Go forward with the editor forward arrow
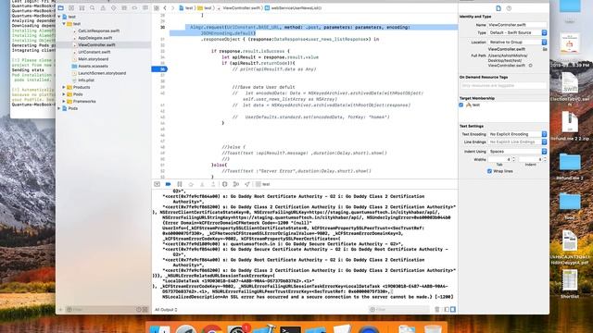Image resolution: width=593 pixels, height=333 pixels. pos(173,8)
